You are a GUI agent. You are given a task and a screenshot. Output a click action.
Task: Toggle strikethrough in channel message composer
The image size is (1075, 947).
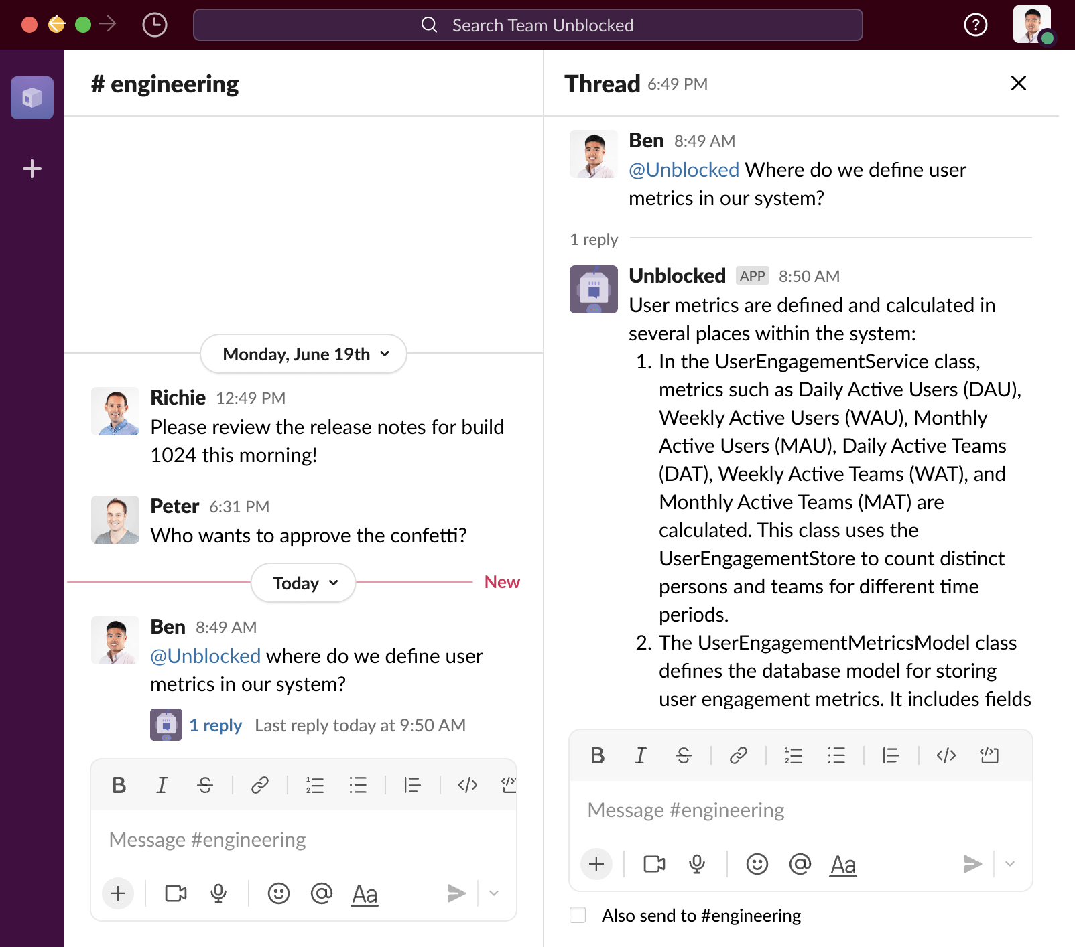tap(205, 785)
